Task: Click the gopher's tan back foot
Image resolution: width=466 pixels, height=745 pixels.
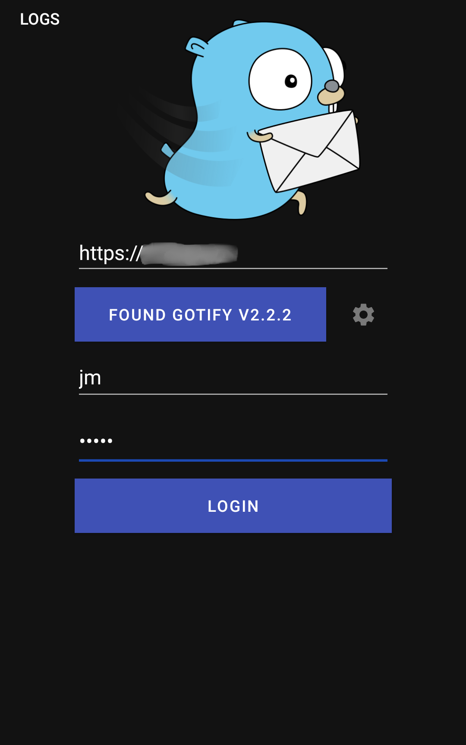Action: [160, 198]
